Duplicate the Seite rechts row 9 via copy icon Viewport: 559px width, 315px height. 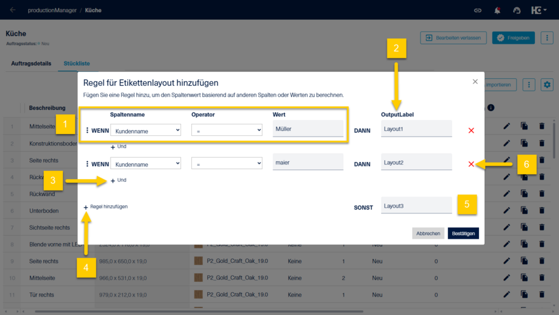coord(524,261)
